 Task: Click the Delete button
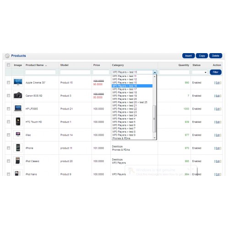(216, 56)
